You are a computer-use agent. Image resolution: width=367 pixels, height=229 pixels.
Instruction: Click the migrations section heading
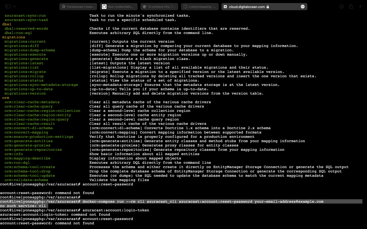(x=14, y=37)
